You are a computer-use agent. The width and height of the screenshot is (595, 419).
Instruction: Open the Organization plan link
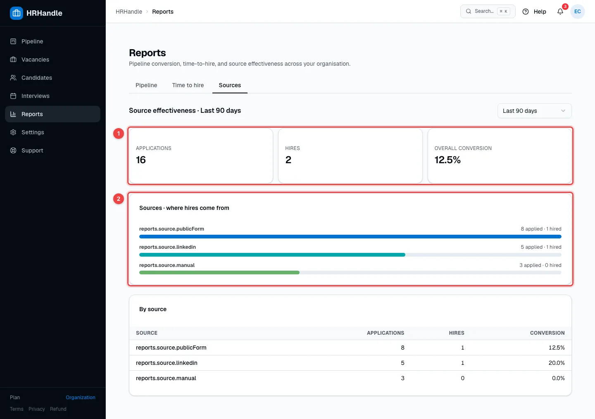coord(81,398)
